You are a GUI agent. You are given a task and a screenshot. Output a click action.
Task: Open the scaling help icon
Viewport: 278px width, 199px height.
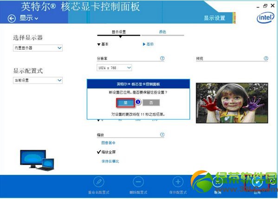tap(162, 135)
